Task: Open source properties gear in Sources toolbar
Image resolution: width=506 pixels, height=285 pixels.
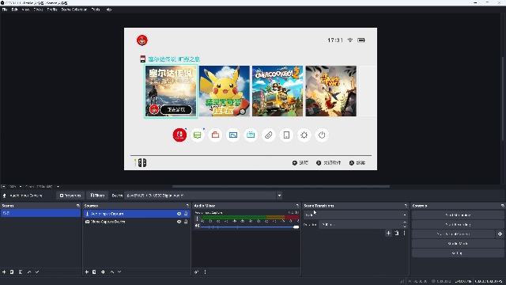Action: click(103, 272)
